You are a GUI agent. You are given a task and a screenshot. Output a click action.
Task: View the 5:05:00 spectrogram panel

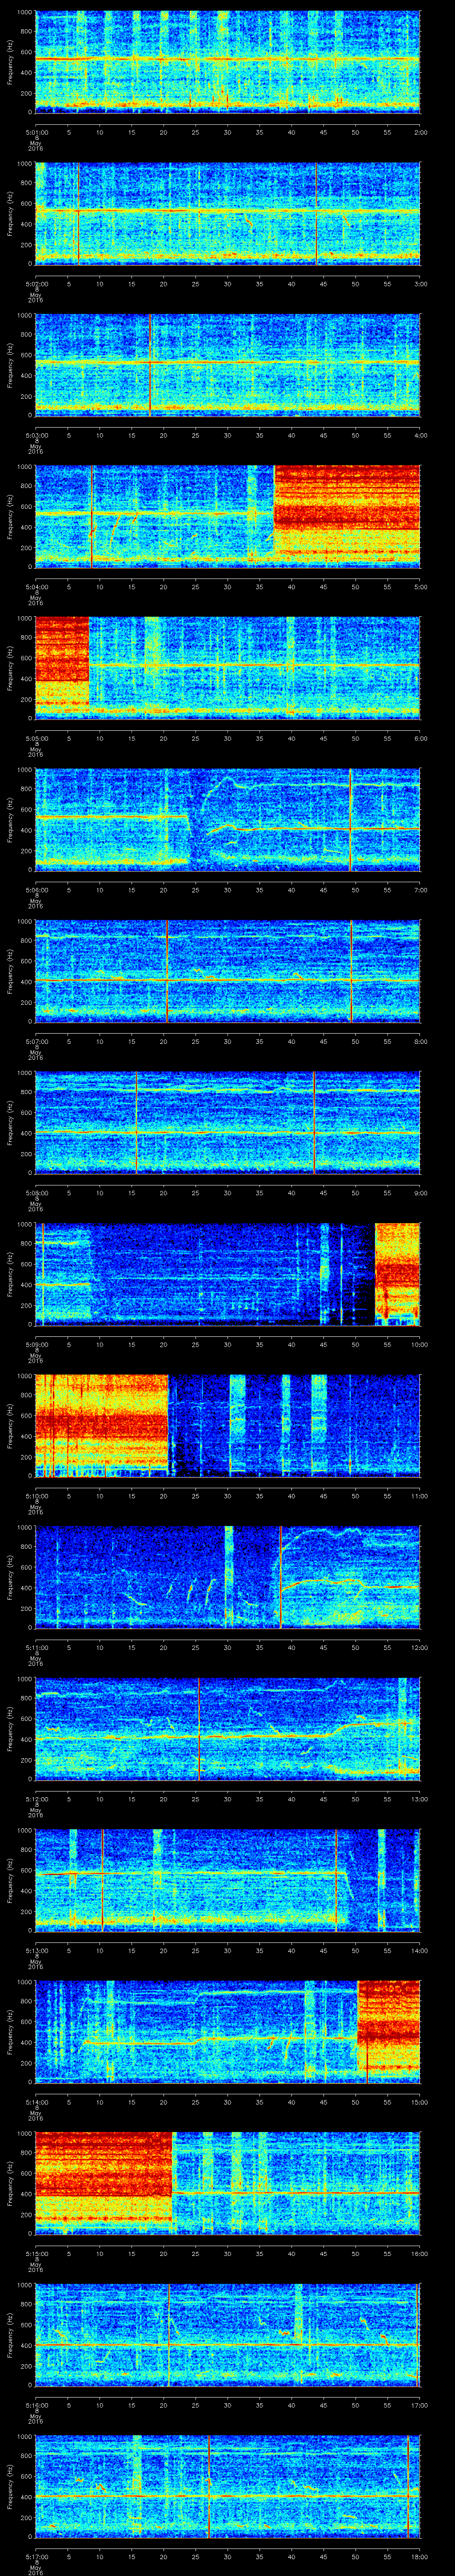(x=227, y=669)
